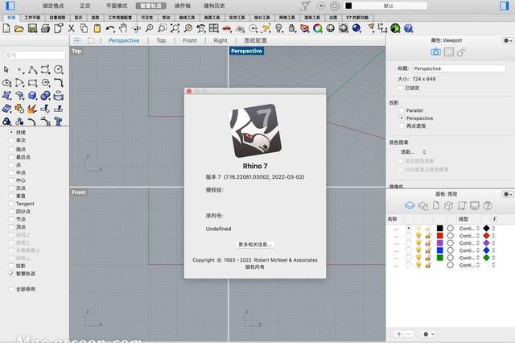Switch to the Right viewport tab
Screen dimensions: 515x343
[220, 40]
